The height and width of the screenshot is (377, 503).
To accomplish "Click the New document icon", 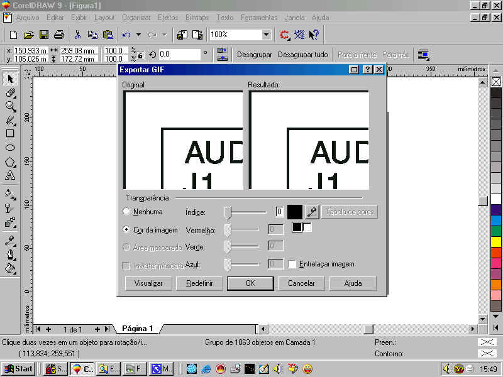I will click(x=13, y=35).
